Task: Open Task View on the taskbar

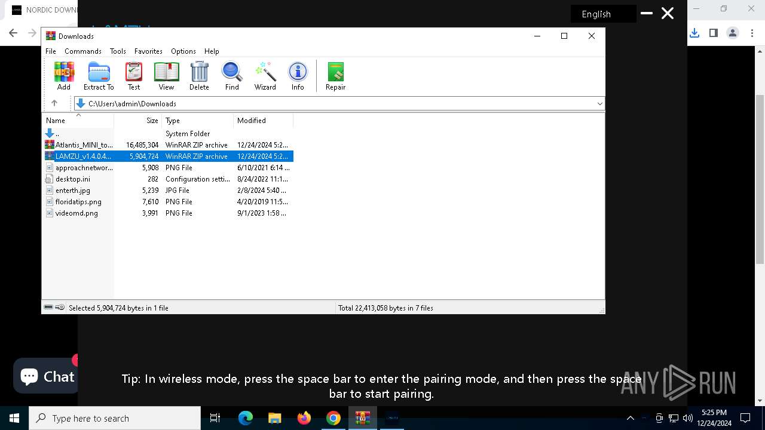Action: tap(215, 418)
